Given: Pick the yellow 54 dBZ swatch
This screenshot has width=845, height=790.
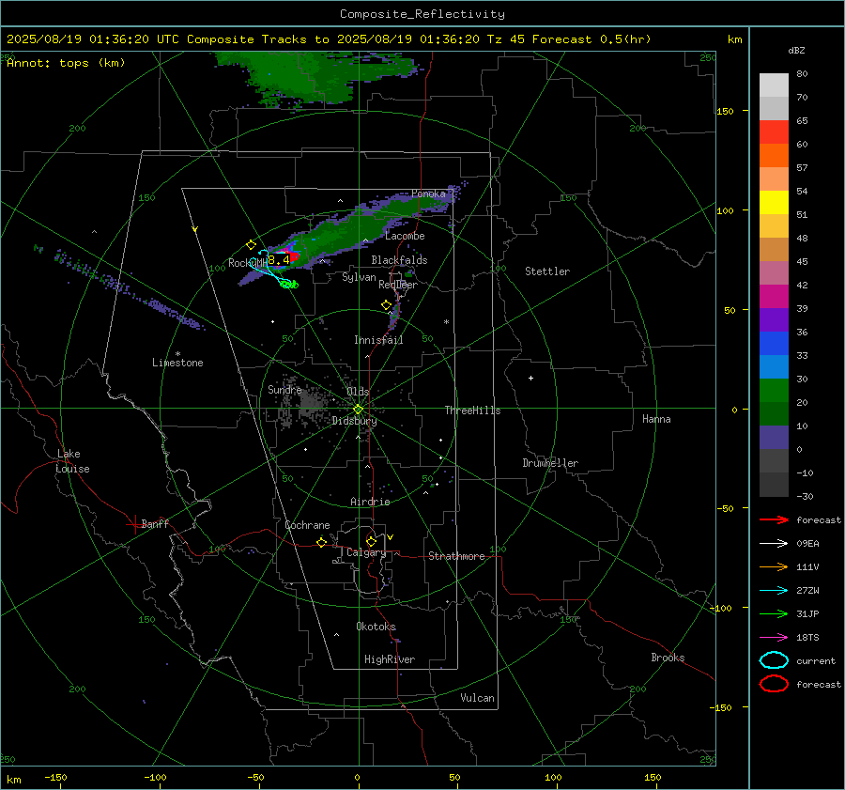Looking at the screenshot, I should (x=774, y=202).
